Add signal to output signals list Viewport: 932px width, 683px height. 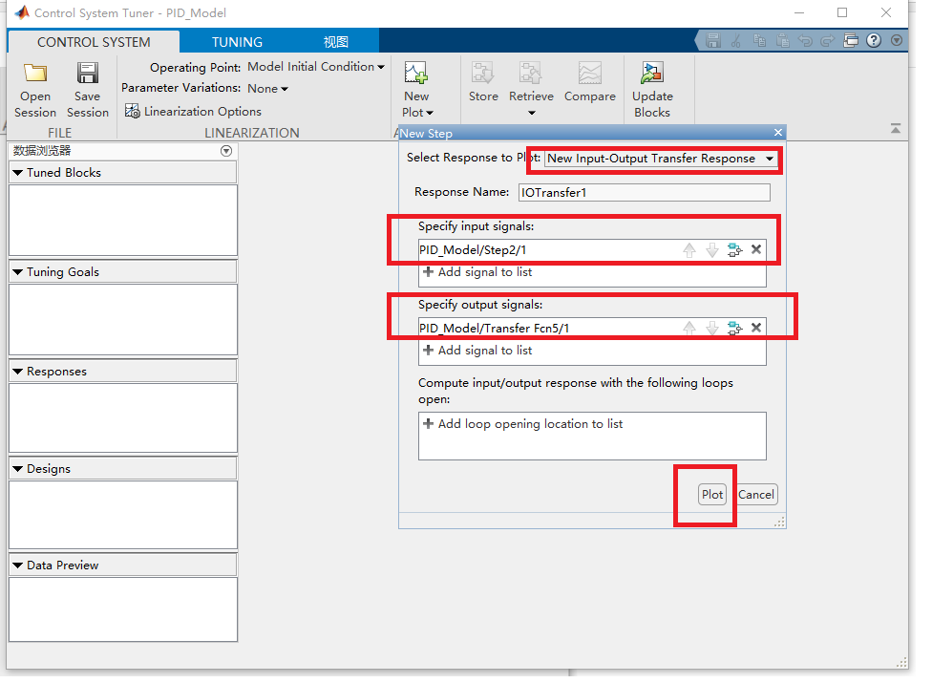click(x=477, y=351)
